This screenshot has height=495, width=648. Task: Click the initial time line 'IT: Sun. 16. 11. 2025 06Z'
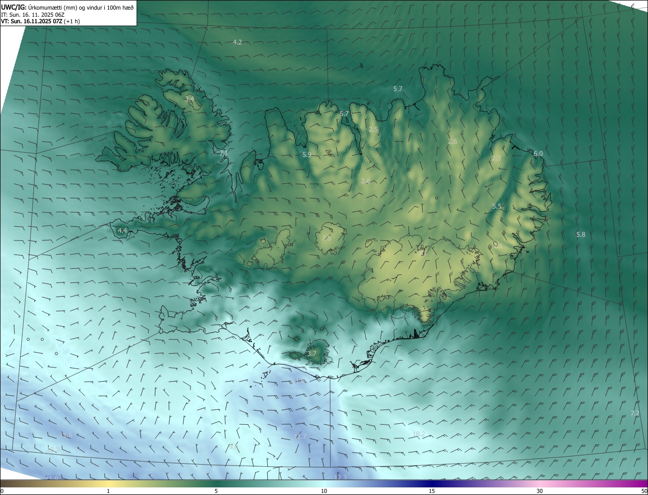click(32, 15)
